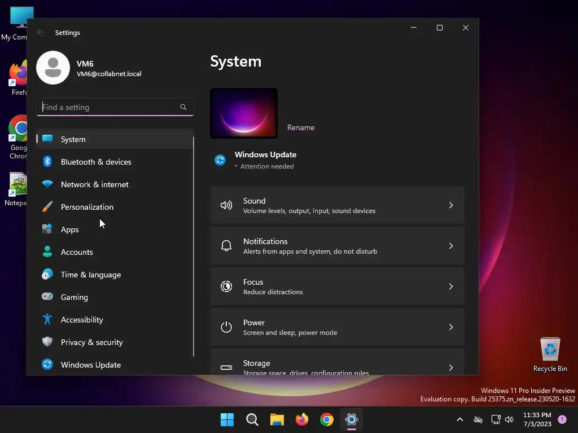Expand the Focus settings chevron

[x=451, y=286]
